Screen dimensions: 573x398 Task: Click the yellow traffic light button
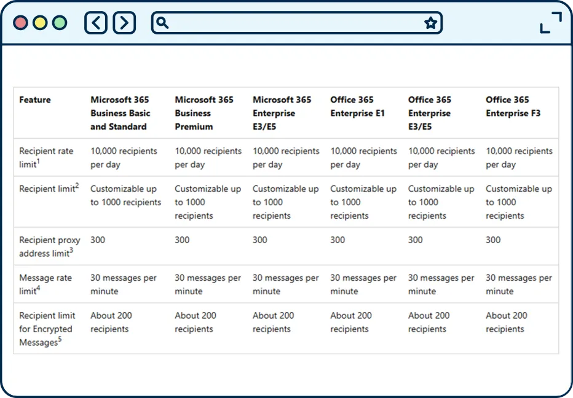click(x=39, y=22)
